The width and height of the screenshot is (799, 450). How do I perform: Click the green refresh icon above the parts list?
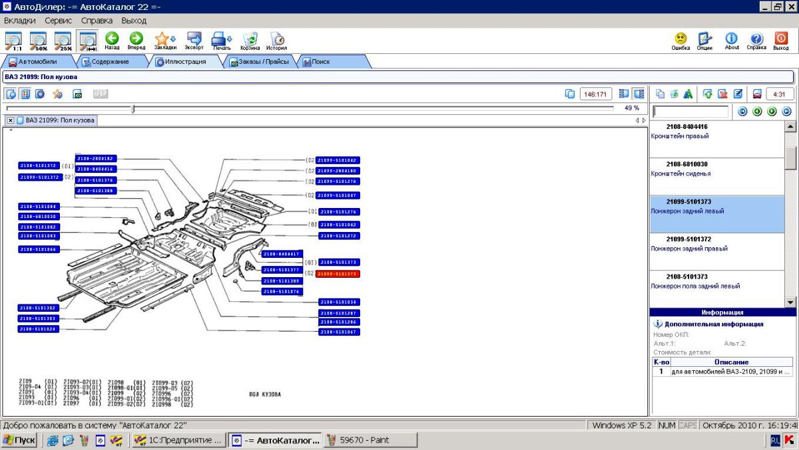point(674,94)
